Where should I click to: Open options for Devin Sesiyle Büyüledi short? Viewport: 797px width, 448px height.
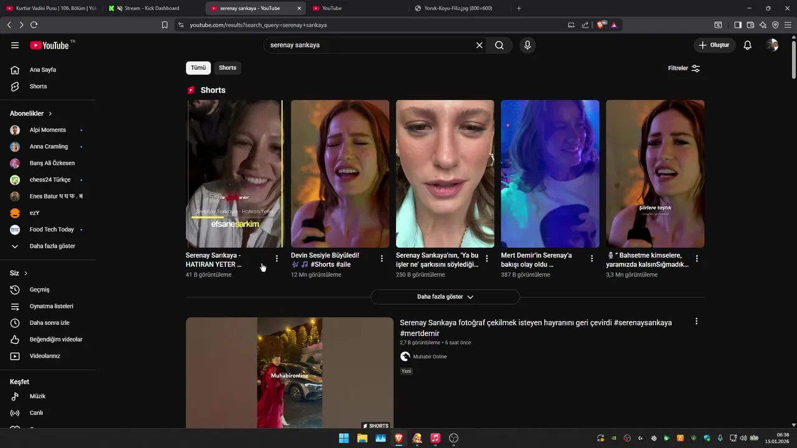coord(382,258)
